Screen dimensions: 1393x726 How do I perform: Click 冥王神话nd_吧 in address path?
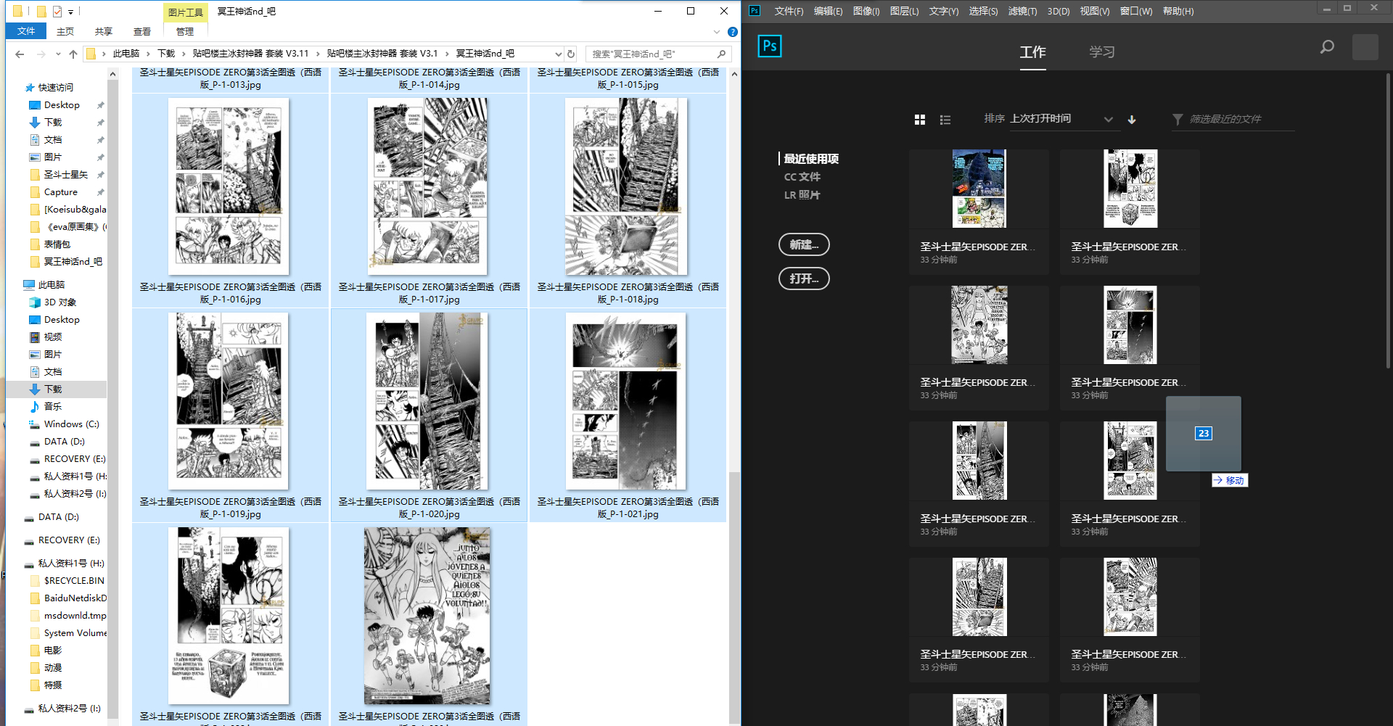point(485,54)
